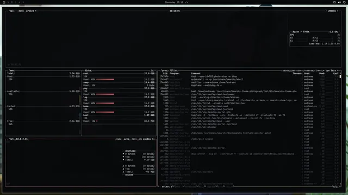Click the cpu box label
348x195 pixels.
11,11
